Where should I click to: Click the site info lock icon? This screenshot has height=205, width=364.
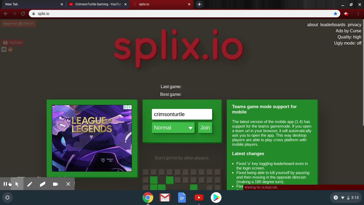34,14
